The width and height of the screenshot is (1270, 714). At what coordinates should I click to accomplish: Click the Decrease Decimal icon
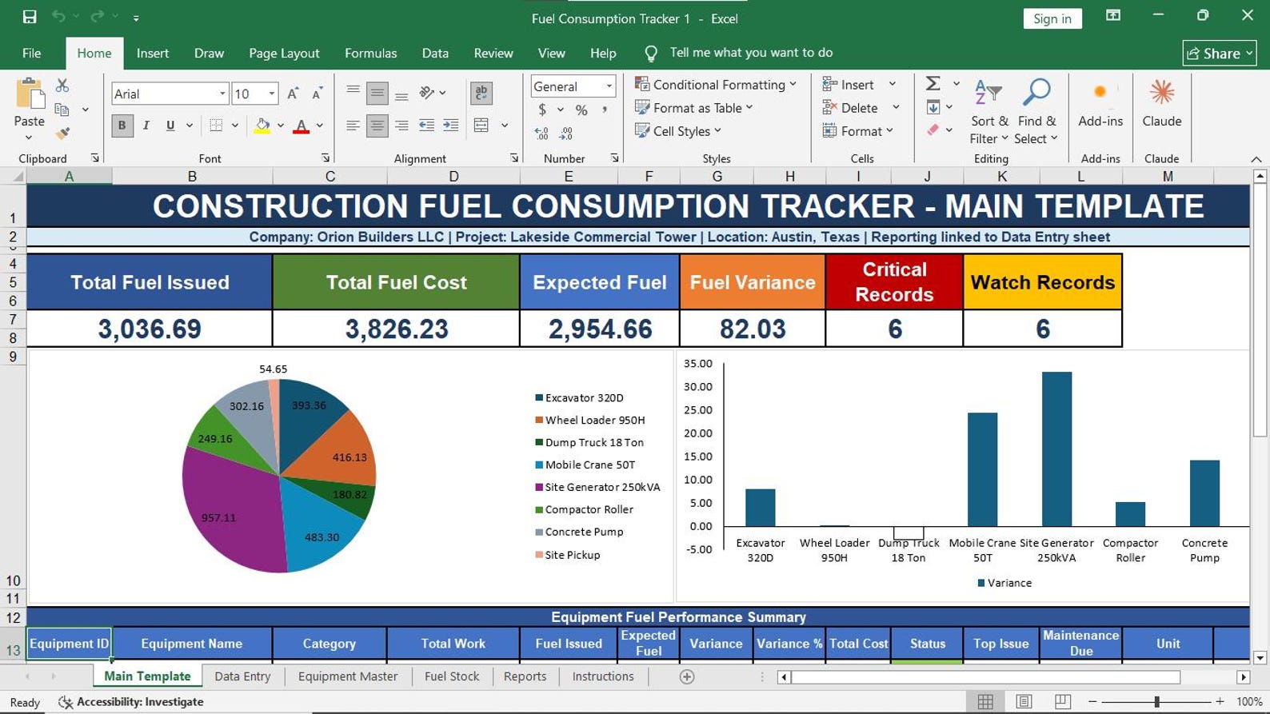tap(566, 134)
